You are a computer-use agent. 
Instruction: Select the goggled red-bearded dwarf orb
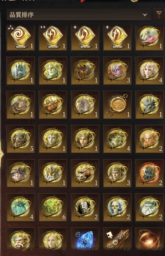[53, 105]
